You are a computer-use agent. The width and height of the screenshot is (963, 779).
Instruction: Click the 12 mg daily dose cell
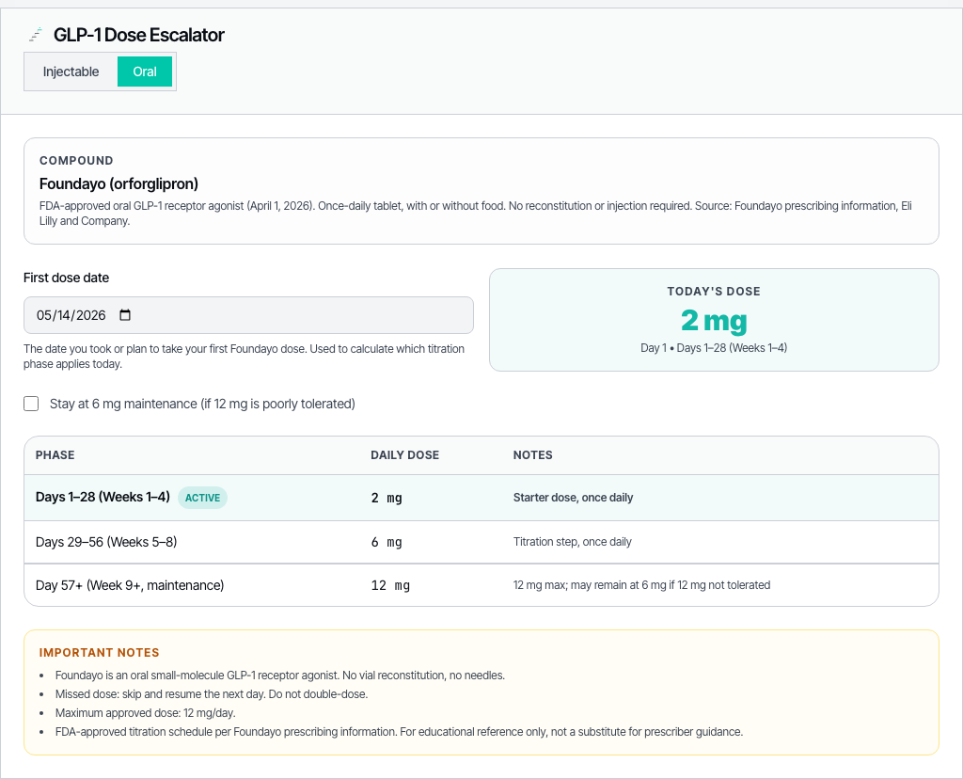[390, 585]
